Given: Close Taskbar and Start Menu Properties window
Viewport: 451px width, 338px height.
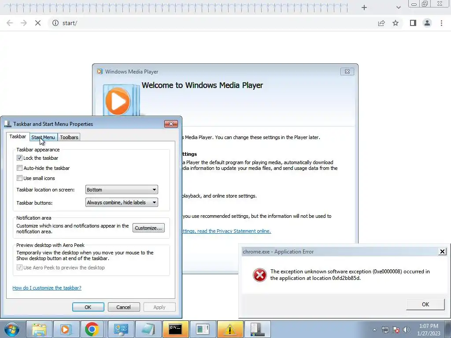Looking at the screenshot, I should tap(171, 124).
